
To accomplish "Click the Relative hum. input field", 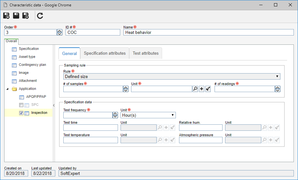I will click(201, 128).
